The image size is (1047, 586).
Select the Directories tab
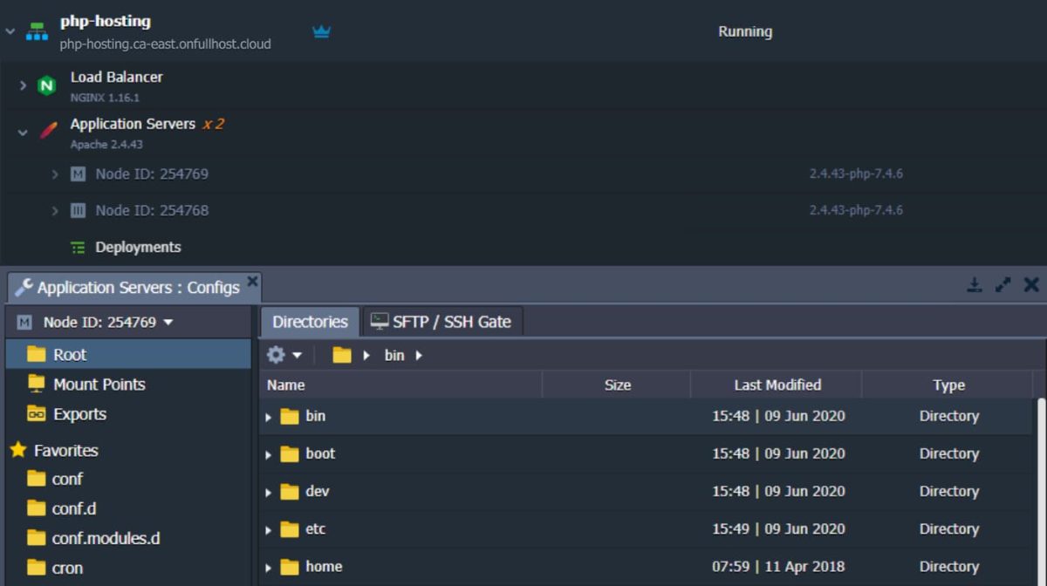pos(310,322)
